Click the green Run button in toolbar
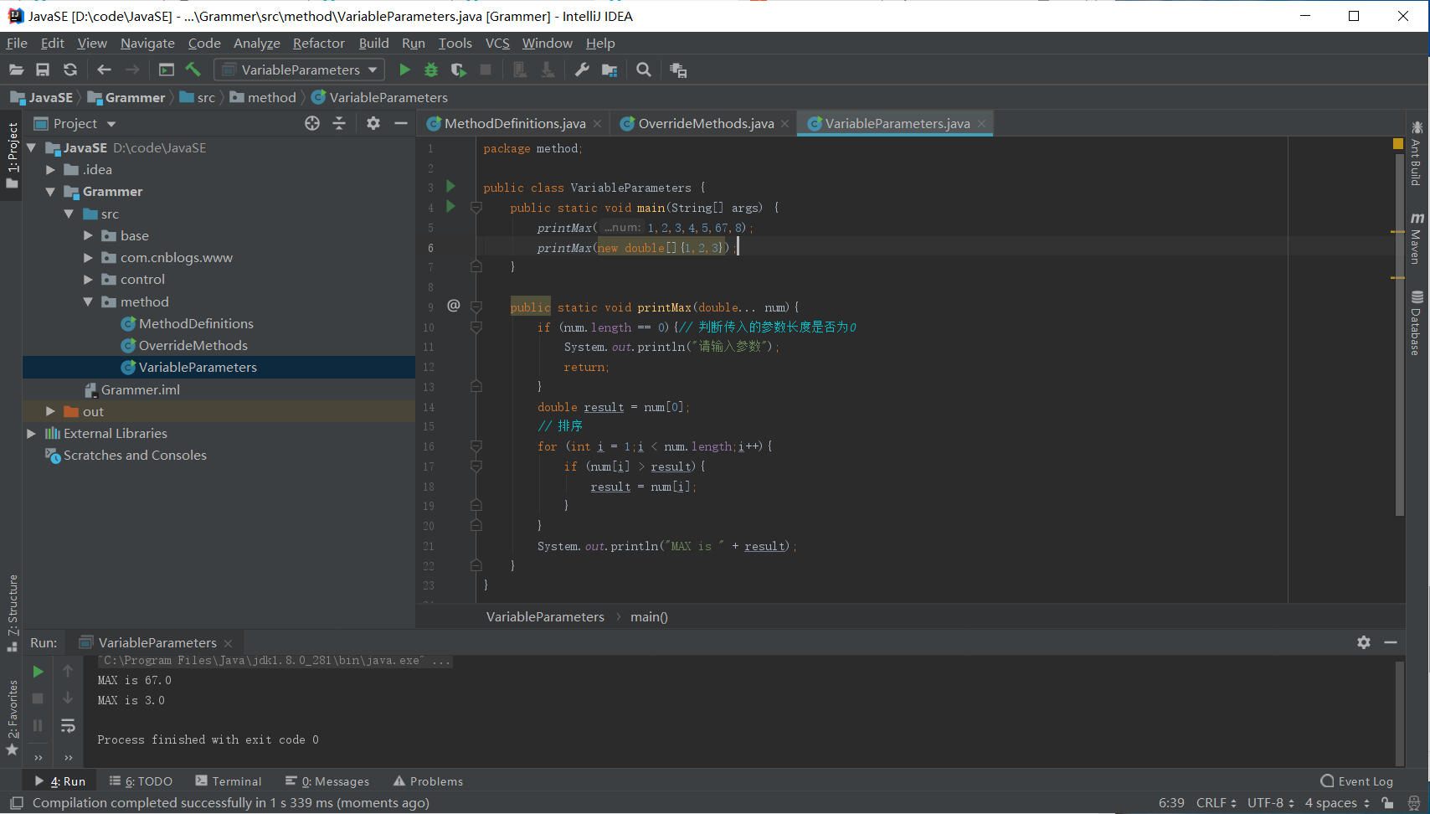 pyautogui.click(x=404, y=70)
